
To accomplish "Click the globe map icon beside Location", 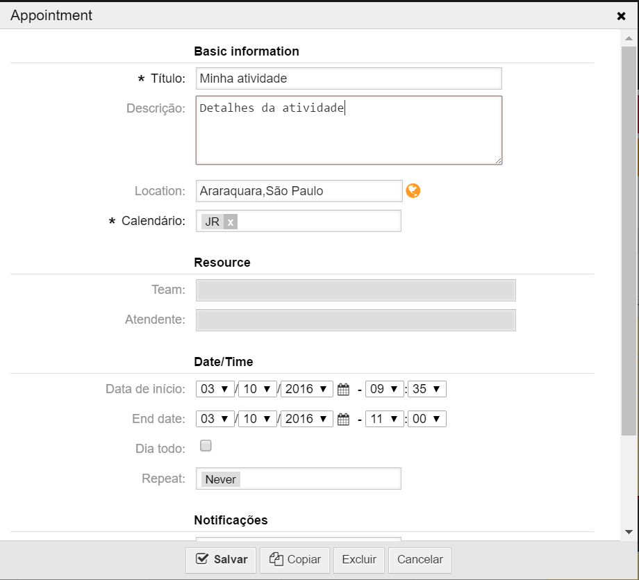I will [413, 191].
